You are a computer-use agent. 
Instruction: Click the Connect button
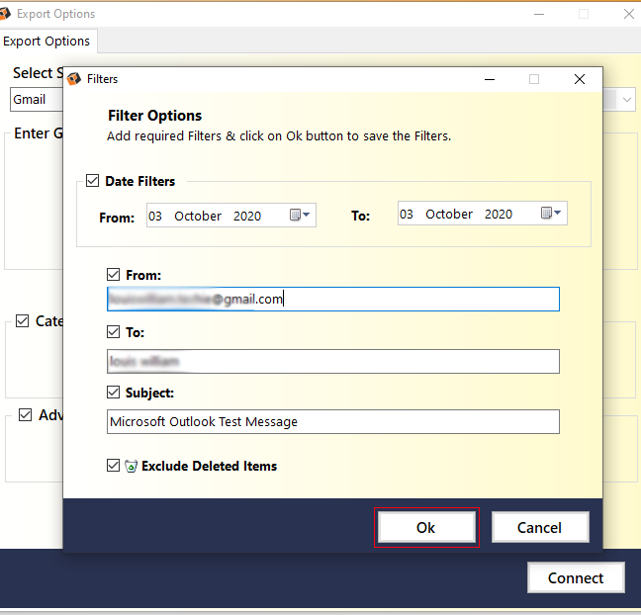576,577
